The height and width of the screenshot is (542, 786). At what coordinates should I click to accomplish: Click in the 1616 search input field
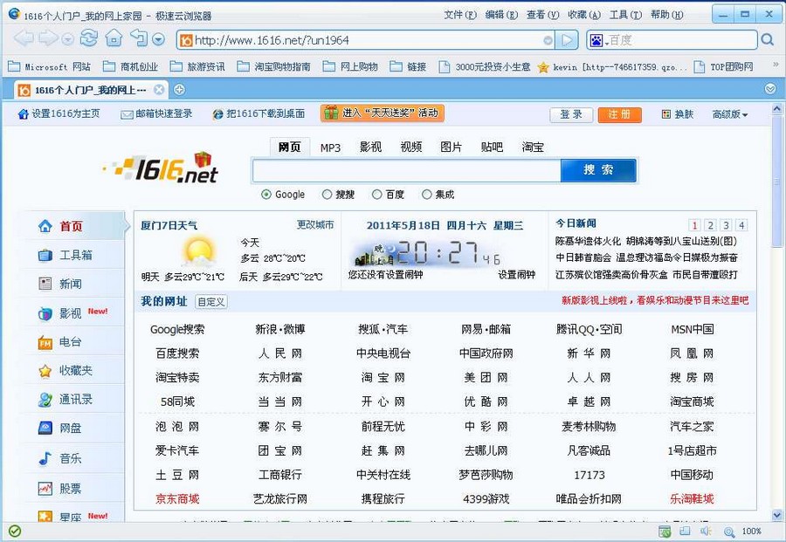(x=406, y=171)
